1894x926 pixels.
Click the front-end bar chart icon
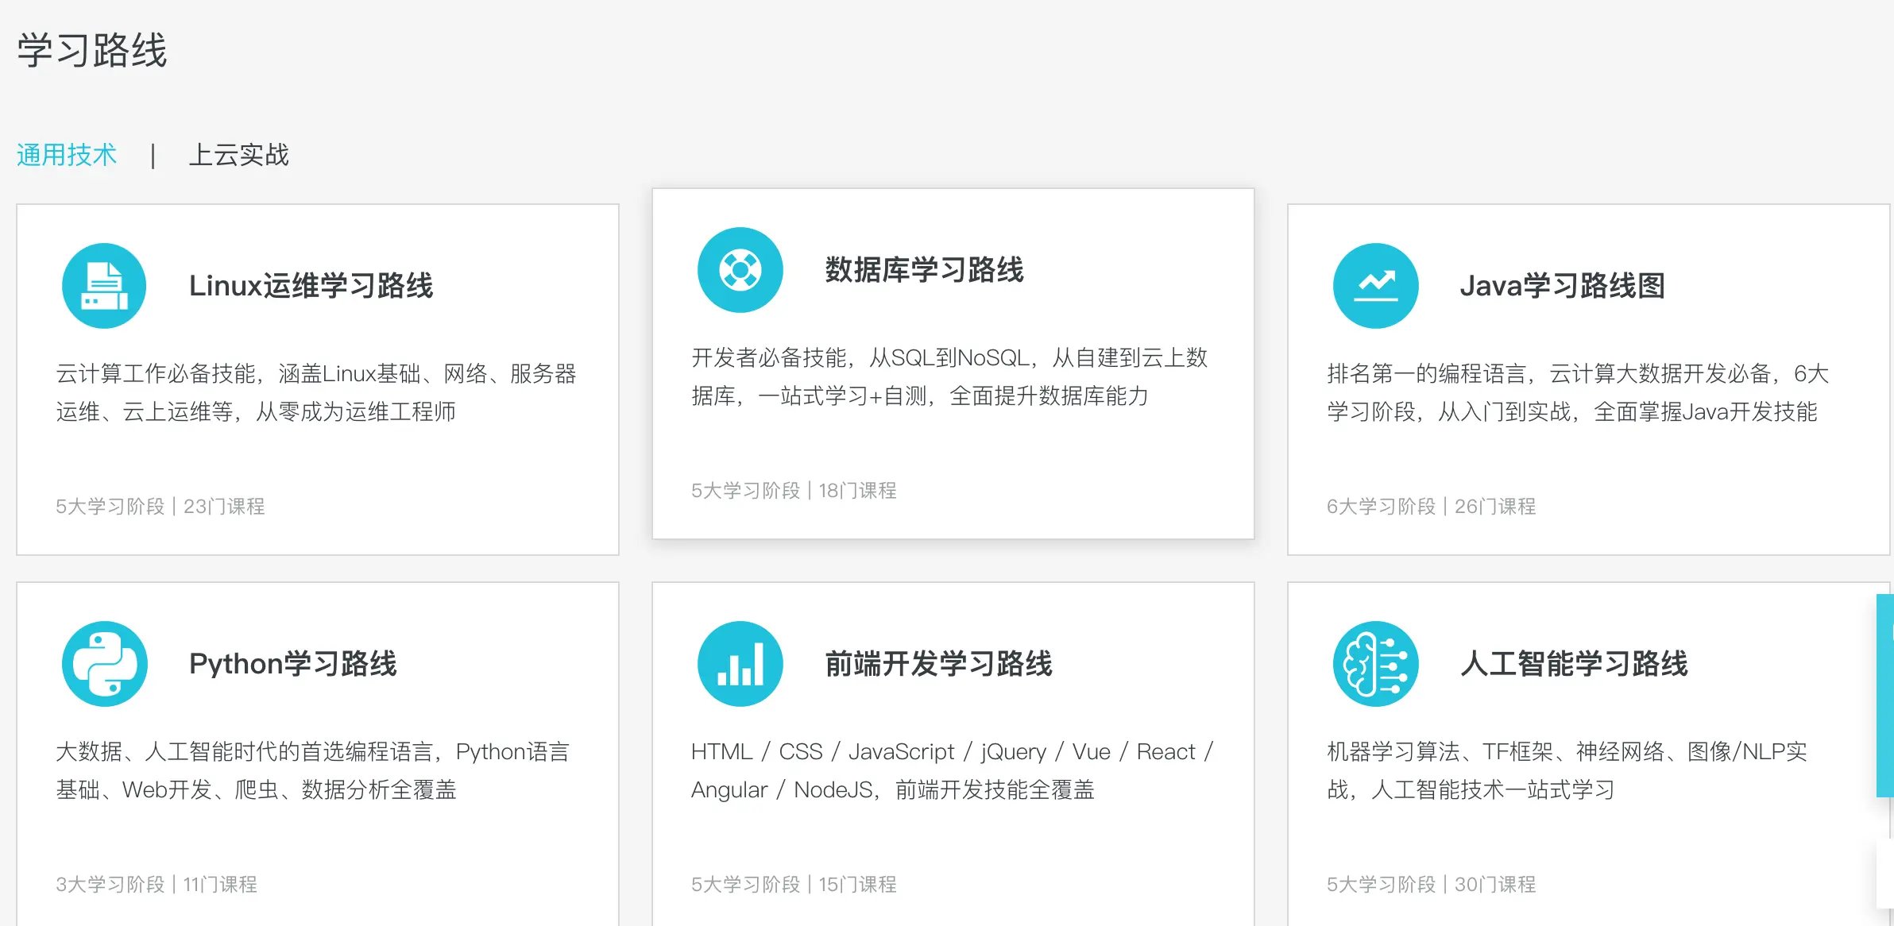point(740,664)
